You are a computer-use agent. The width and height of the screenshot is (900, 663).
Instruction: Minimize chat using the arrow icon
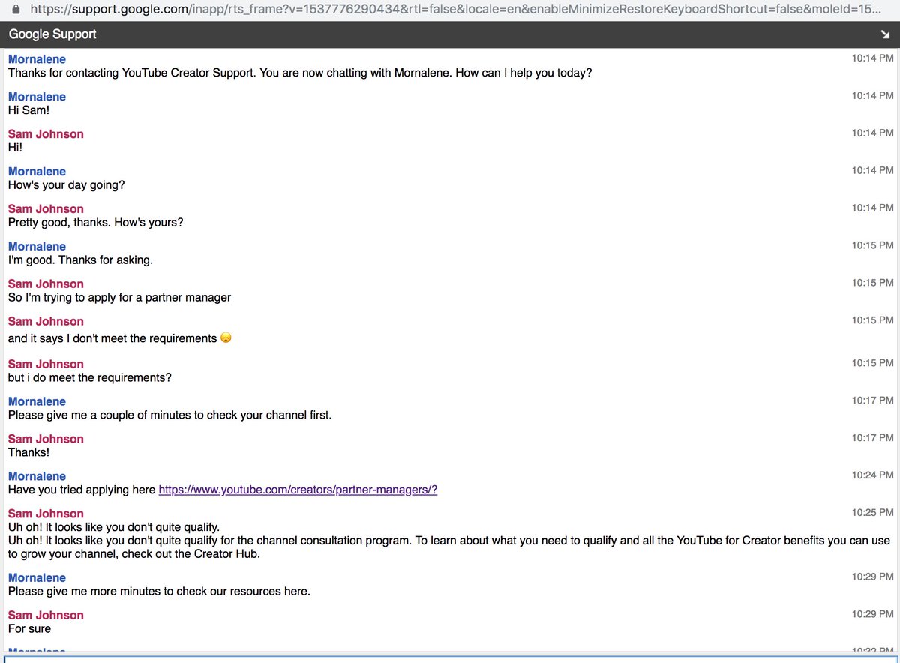tap(884, 34)
